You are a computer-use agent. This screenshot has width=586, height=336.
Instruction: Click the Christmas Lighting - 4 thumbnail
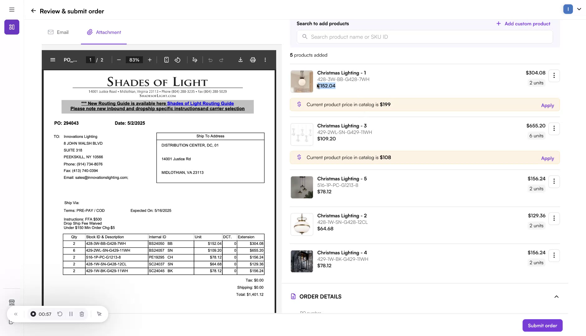[301, 261]
